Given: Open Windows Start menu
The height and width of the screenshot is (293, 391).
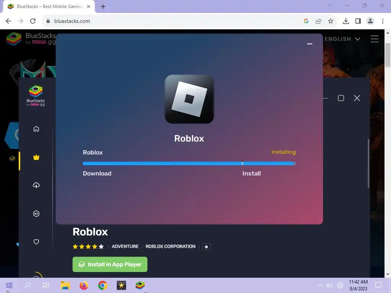Looking at the screenshot, I should point(9,285).
